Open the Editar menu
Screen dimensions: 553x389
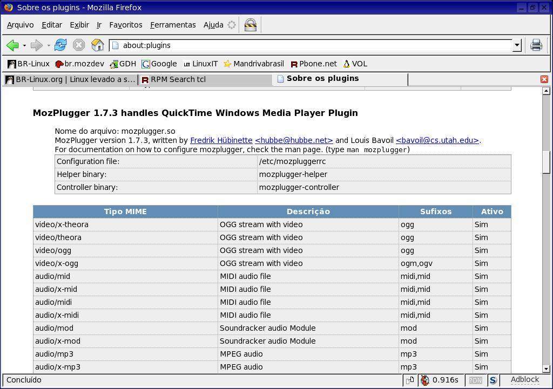click(52, 25)
